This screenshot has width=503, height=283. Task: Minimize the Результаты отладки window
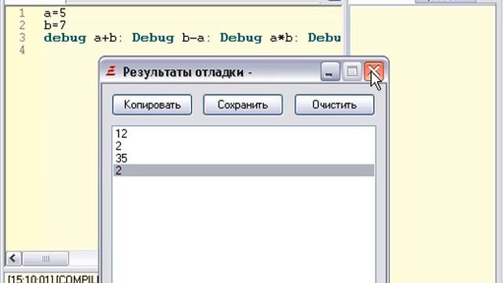[x=330, y=71]
